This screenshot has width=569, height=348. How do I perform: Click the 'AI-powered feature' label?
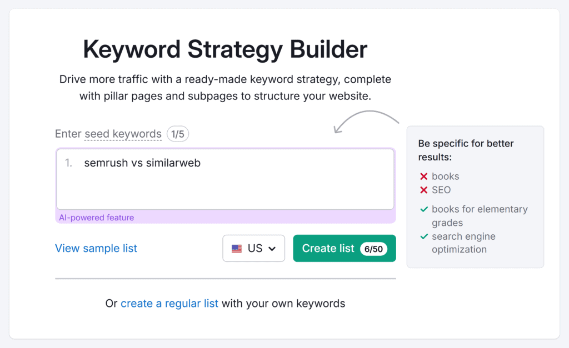97,218
